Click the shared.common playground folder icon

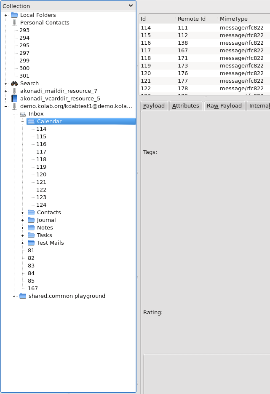pos(23,296)
